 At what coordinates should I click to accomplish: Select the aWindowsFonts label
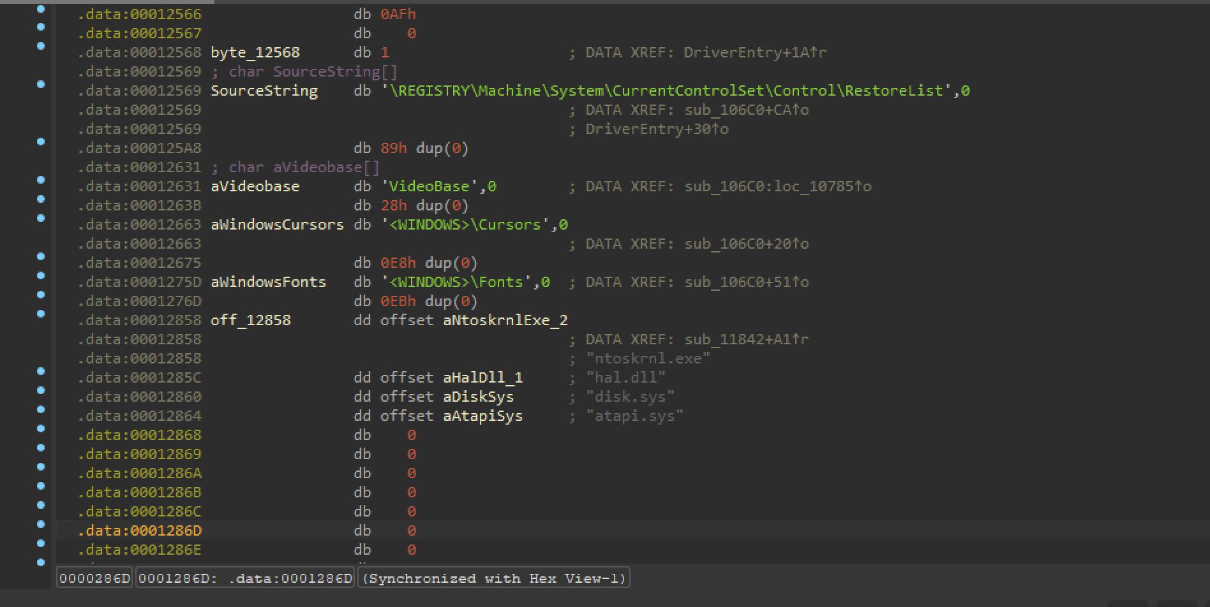coord(268,282)
